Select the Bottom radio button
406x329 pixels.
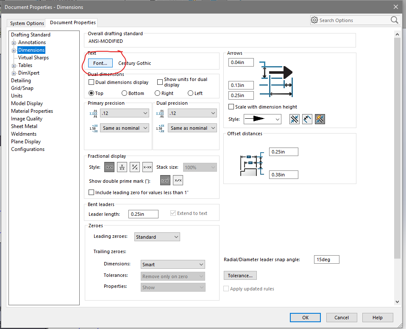click(124, 93)
